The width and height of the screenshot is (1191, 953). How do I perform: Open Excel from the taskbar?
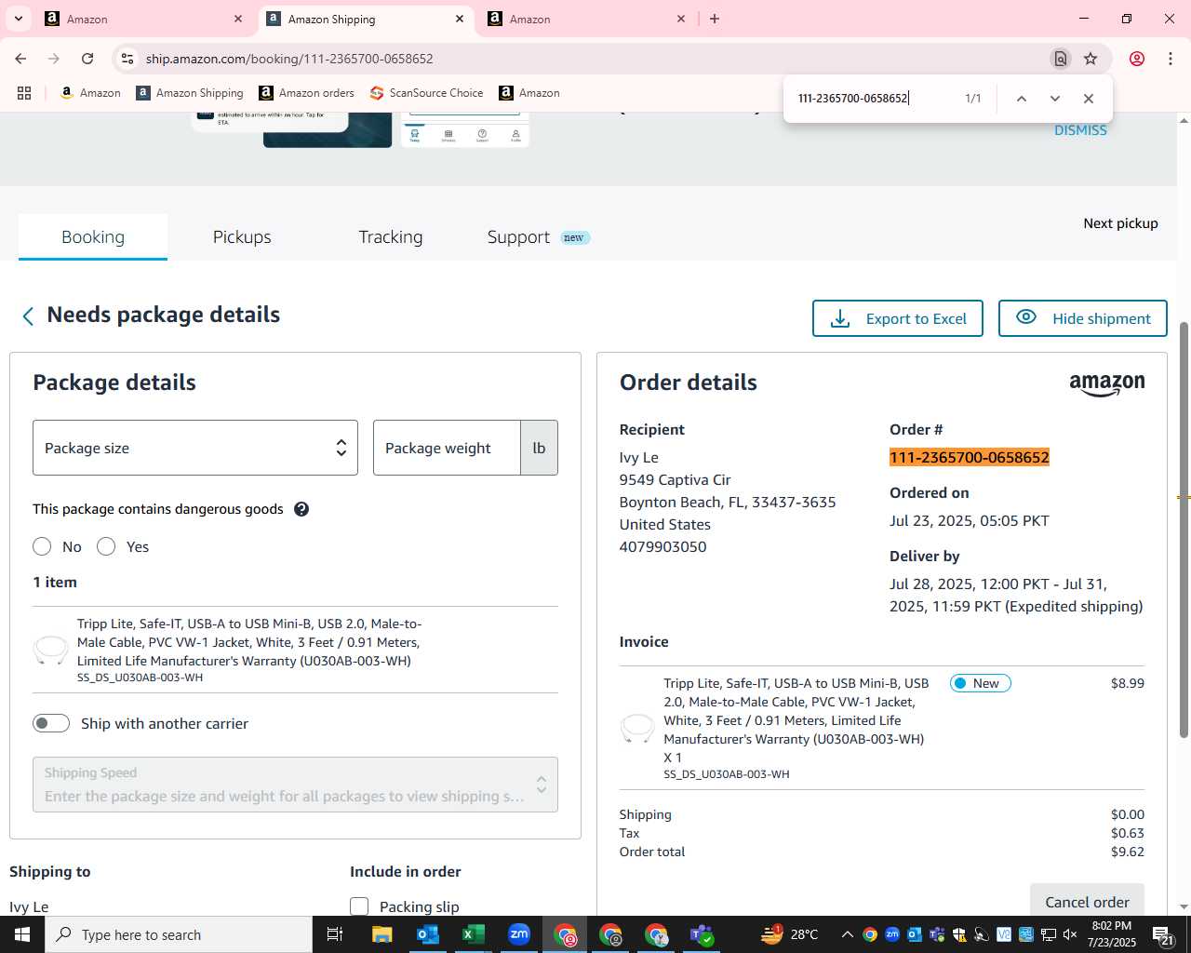474,934
